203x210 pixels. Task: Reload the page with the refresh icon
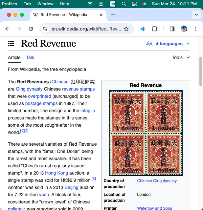31,29
